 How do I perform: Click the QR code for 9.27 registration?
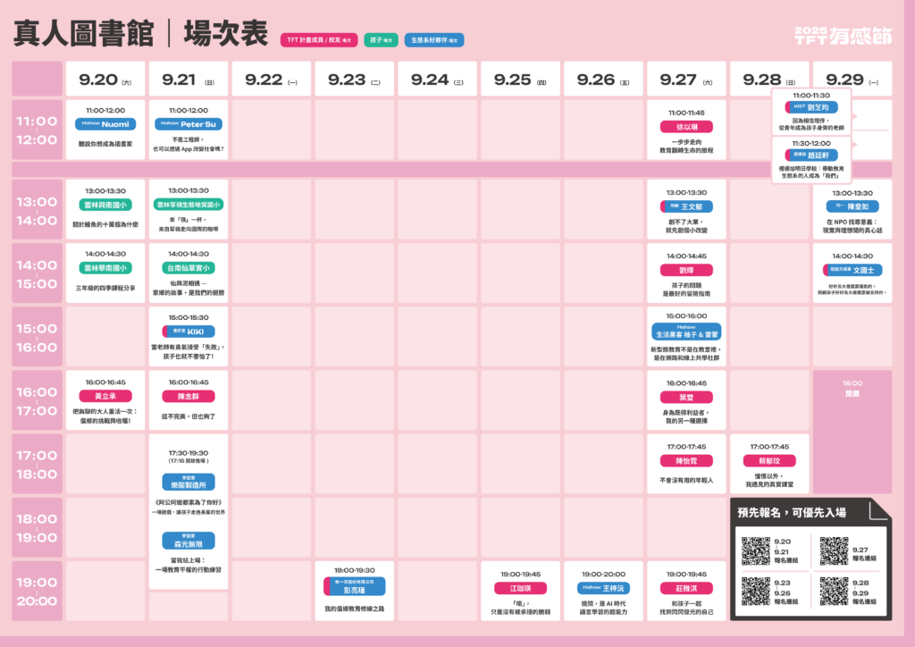[834, 550]
